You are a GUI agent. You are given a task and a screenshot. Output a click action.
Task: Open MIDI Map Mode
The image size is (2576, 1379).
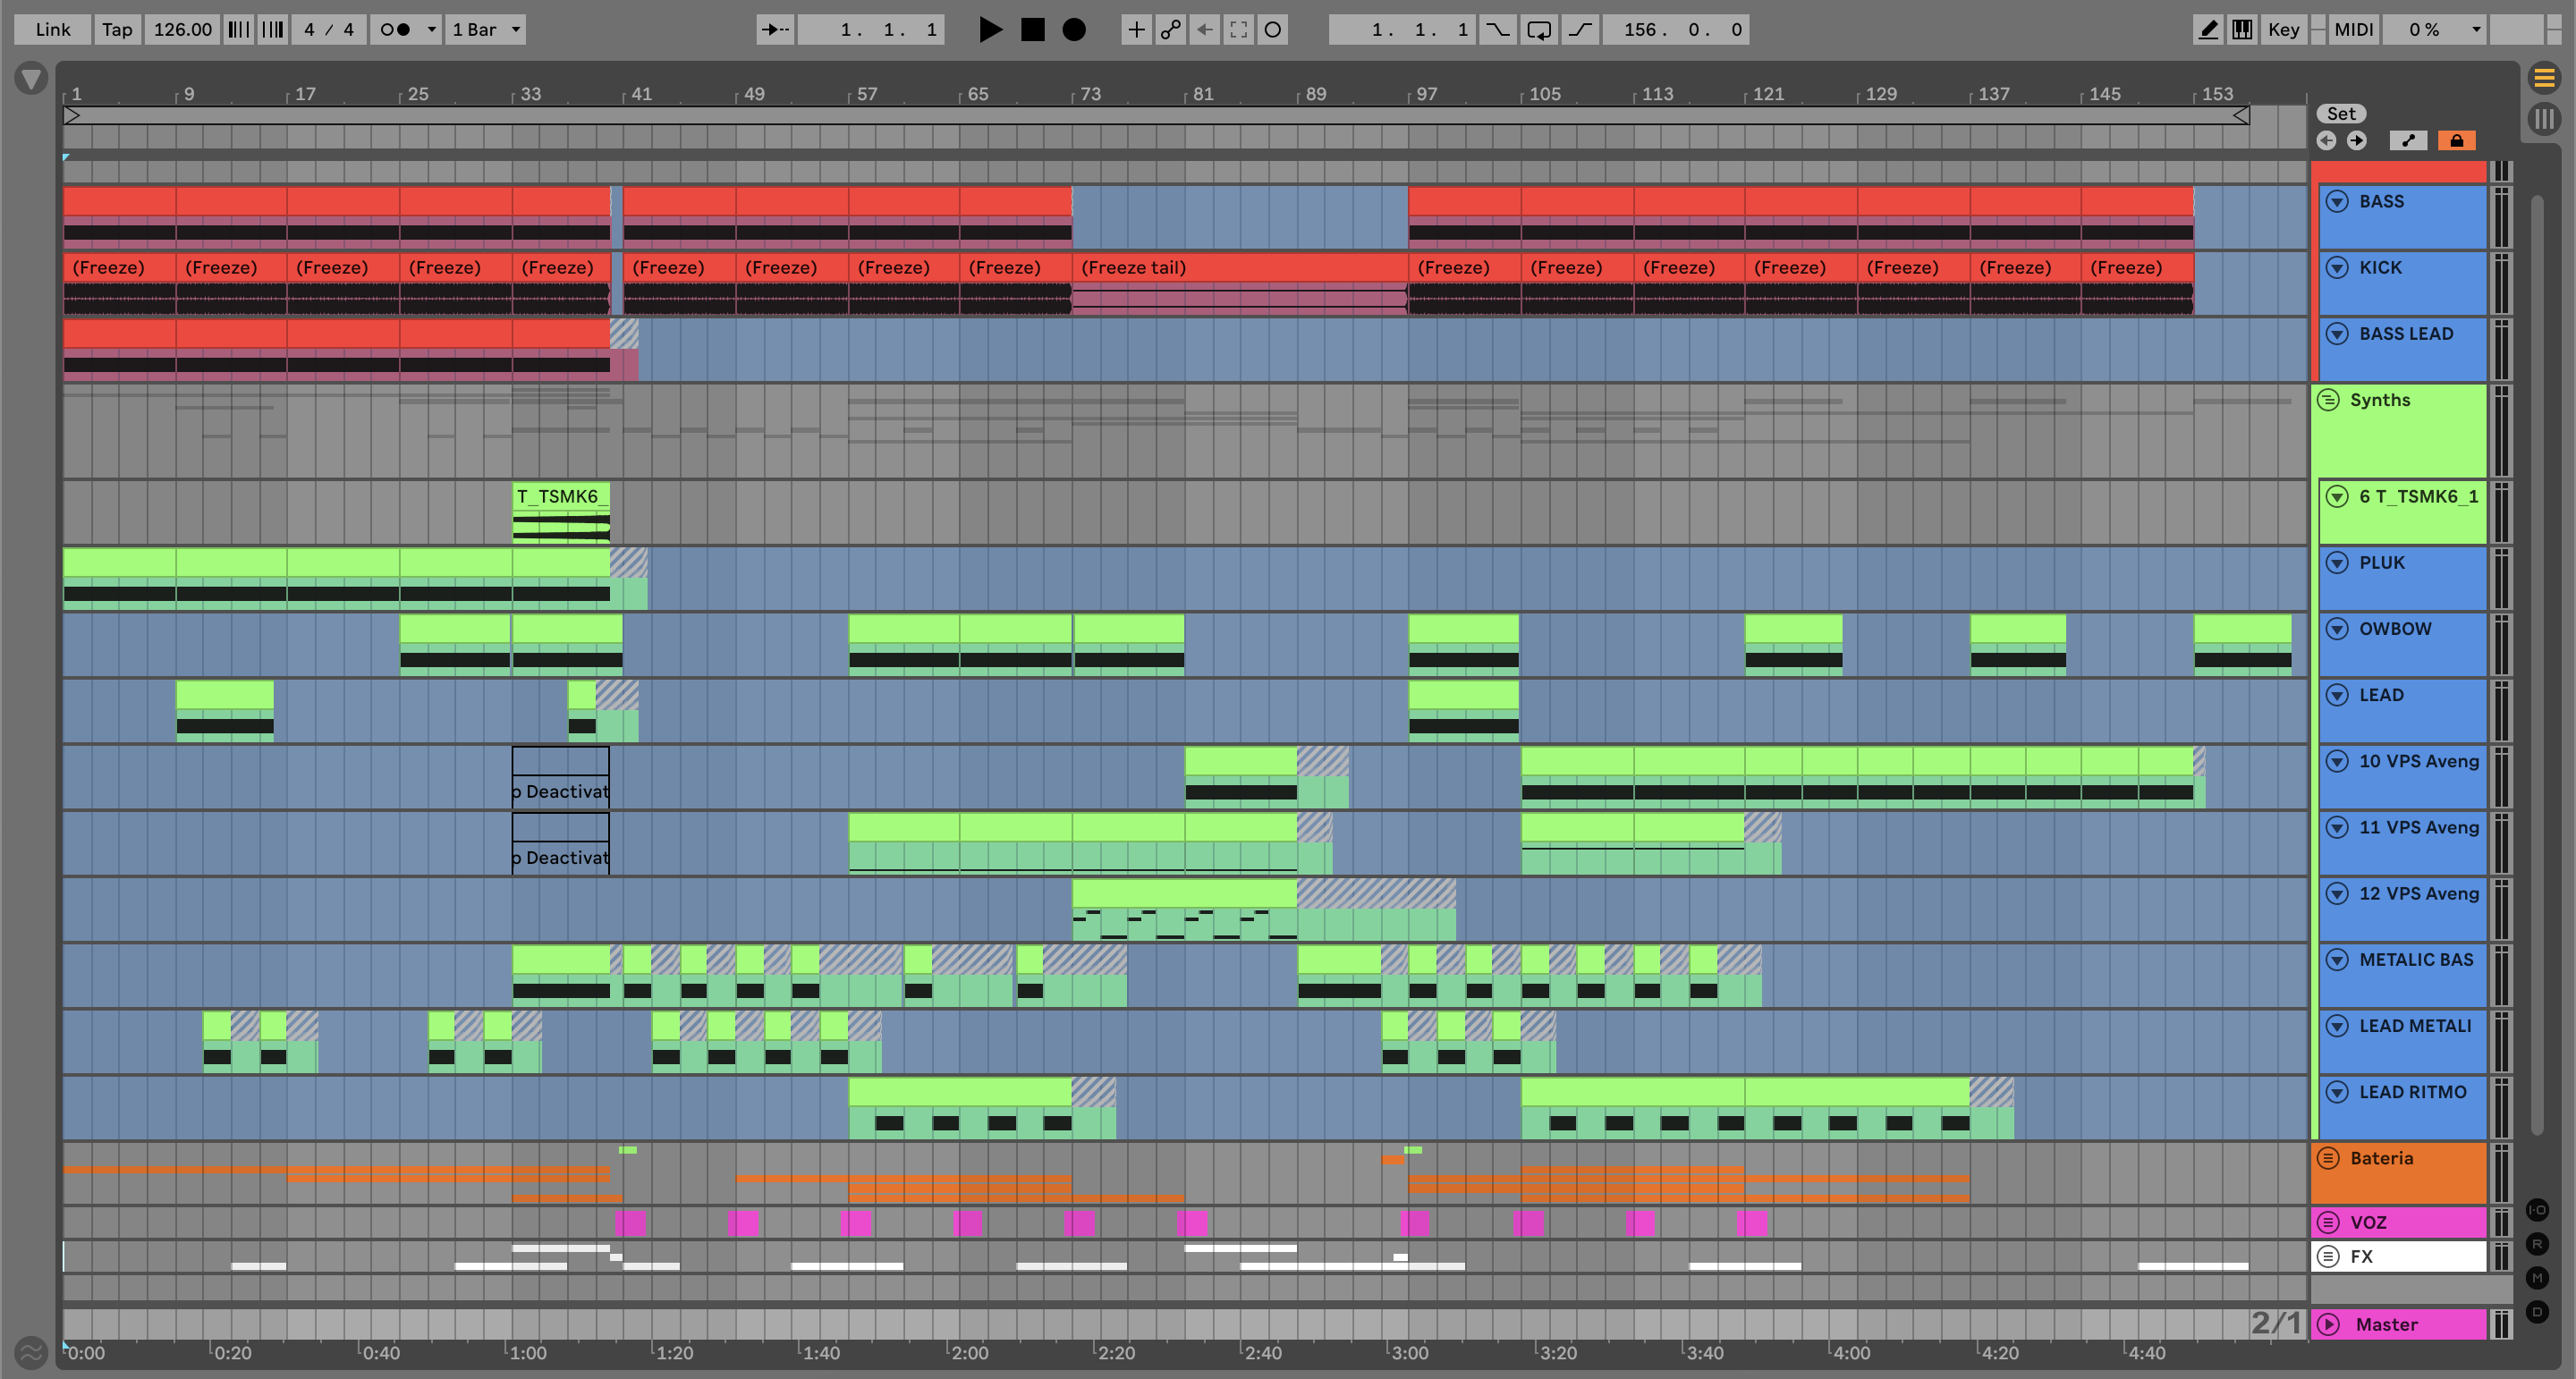click(2353, 29)
